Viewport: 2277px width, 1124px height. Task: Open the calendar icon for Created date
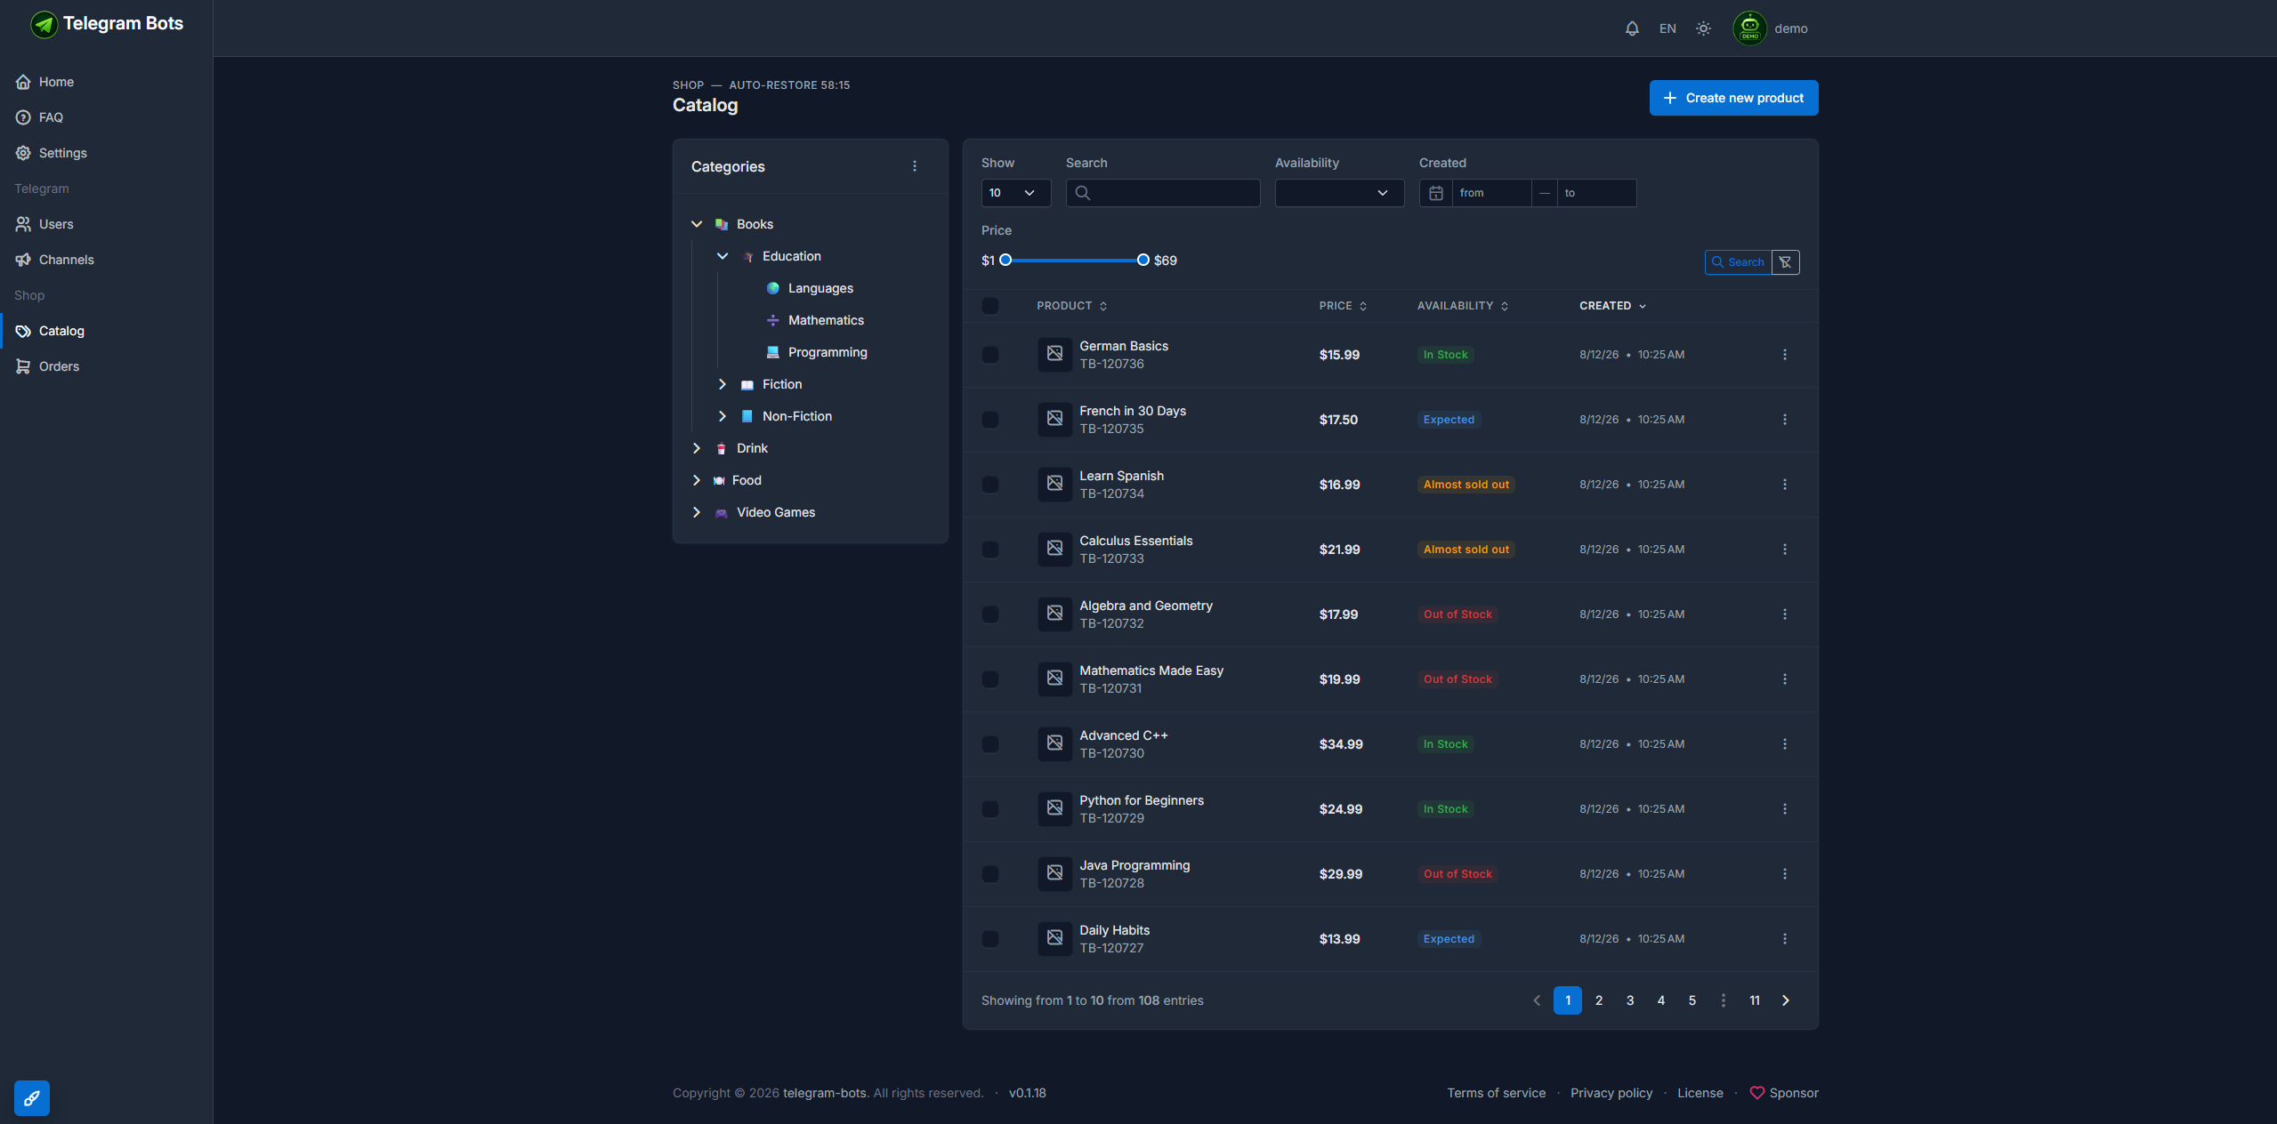tap(1436, 193)
